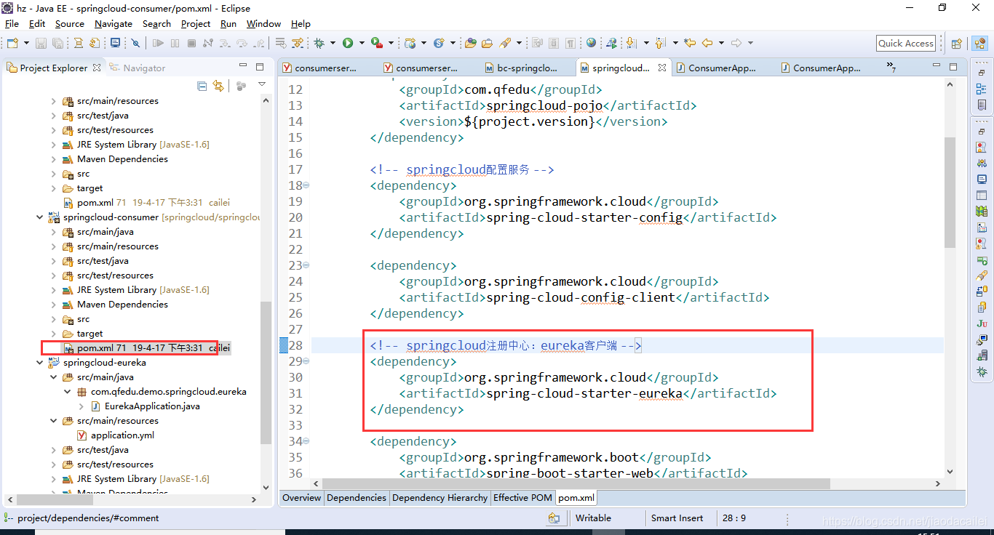Open the bc-springclo... editor tab
The height and width of the screenshot is (535, 994).
522,68
